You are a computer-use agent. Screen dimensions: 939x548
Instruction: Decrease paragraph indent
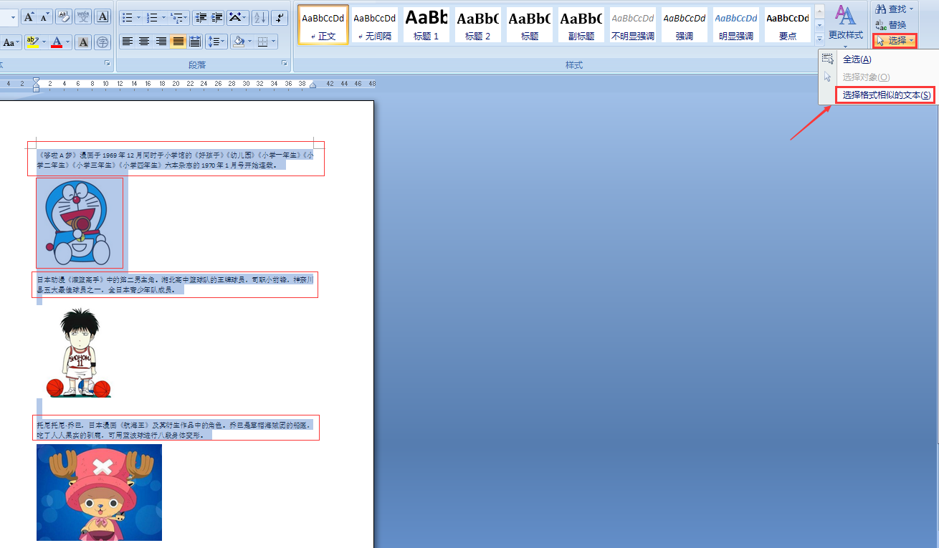click(201, 17)
